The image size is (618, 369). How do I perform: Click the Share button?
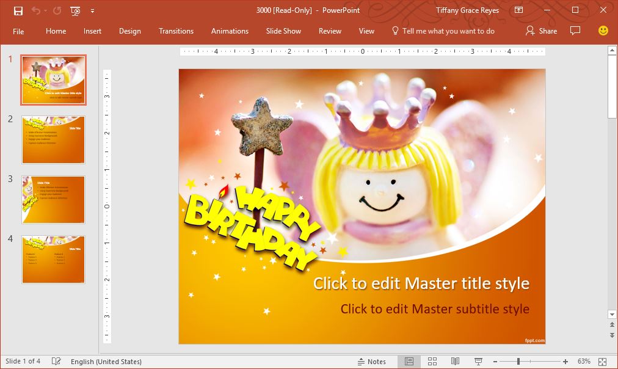pyautogui.click(x=542, y=31)
